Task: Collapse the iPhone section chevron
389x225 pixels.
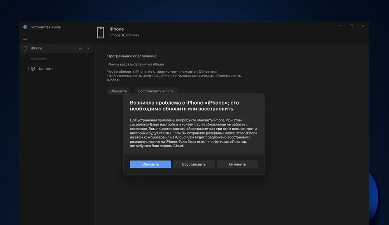Action: (x=88, y=48)
